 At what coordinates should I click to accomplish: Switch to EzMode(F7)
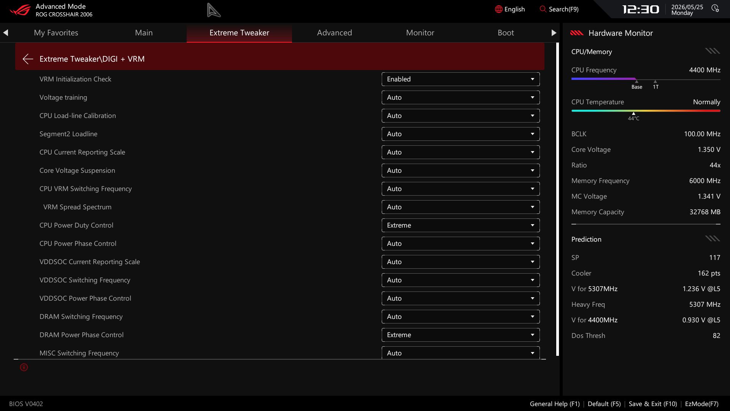[701, 404]
